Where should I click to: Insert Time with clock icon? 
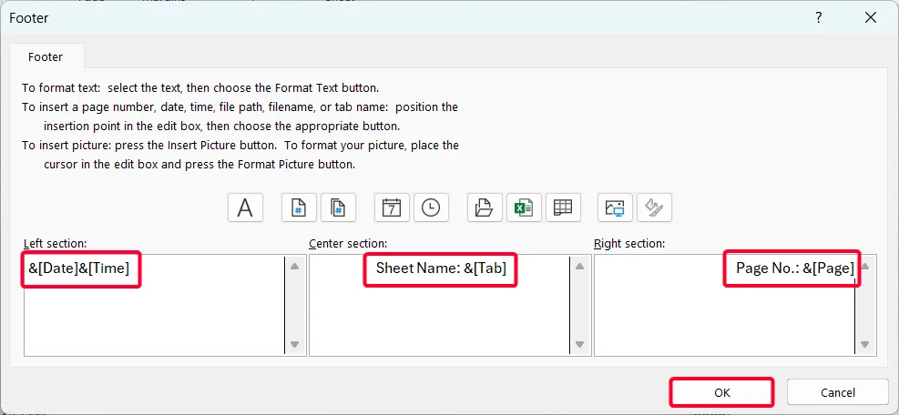[431, 207]
